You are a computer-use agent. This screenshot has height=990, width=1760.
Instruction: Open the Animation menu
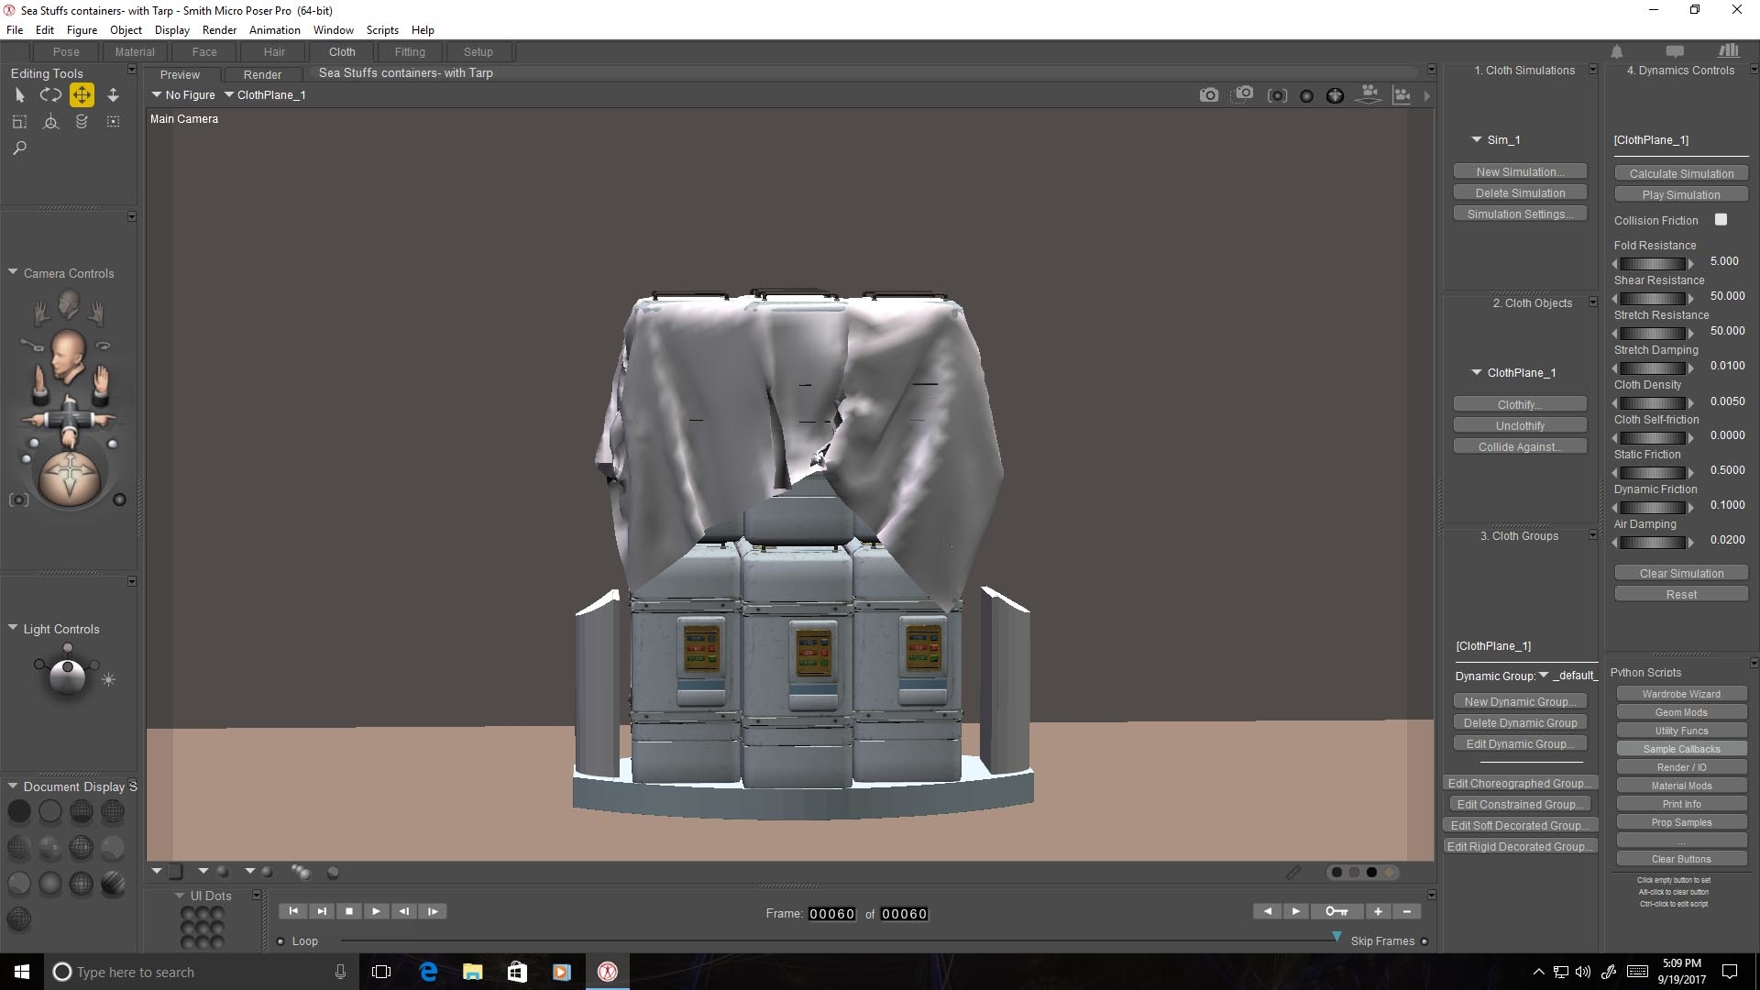274,30
